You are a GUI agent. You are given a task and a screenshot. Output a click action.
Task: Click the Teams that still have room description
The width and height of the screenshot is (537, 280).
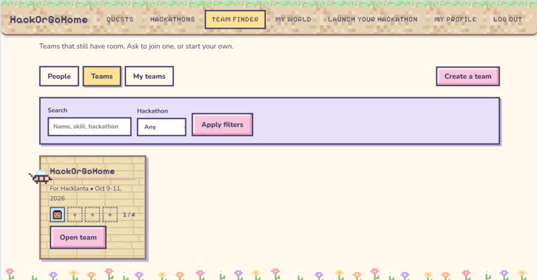point(137,46)
